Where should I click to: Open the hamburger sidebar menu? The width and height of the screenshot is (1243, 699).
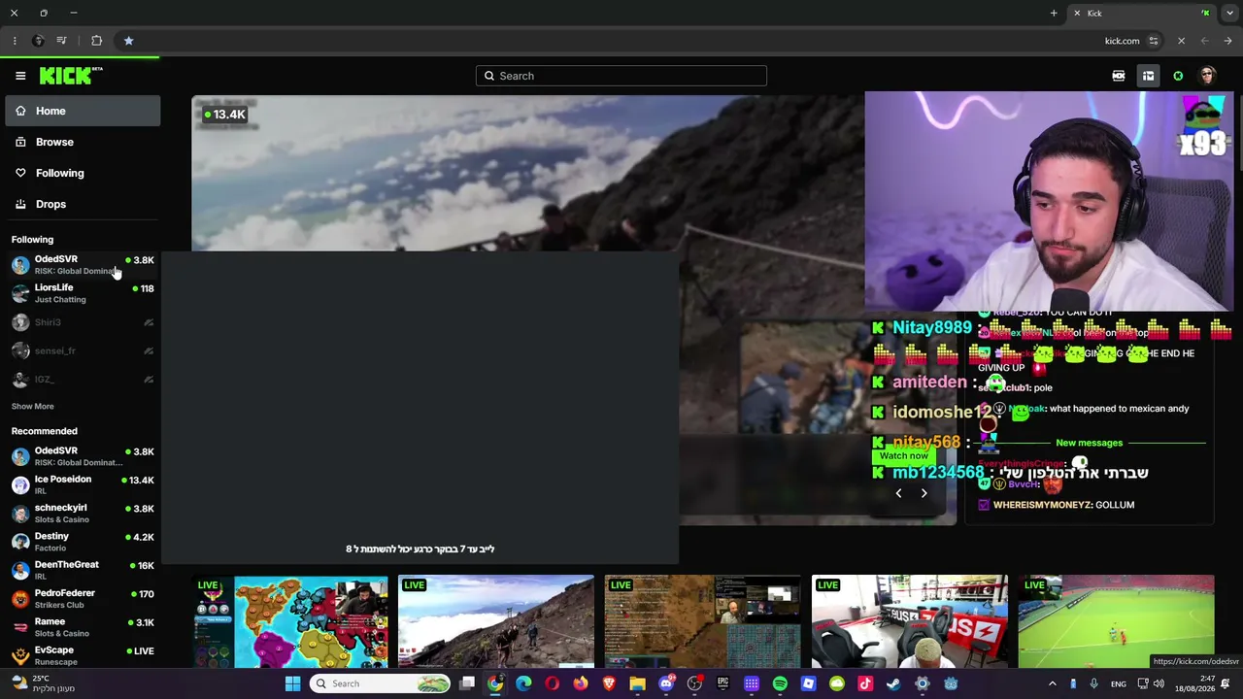pyautogui.click(x=20, y=76)
